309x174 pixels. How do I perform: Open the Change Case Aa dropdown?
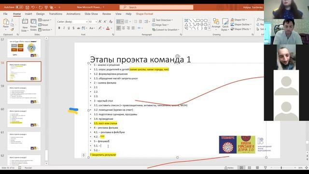click(x=92, y=28)
